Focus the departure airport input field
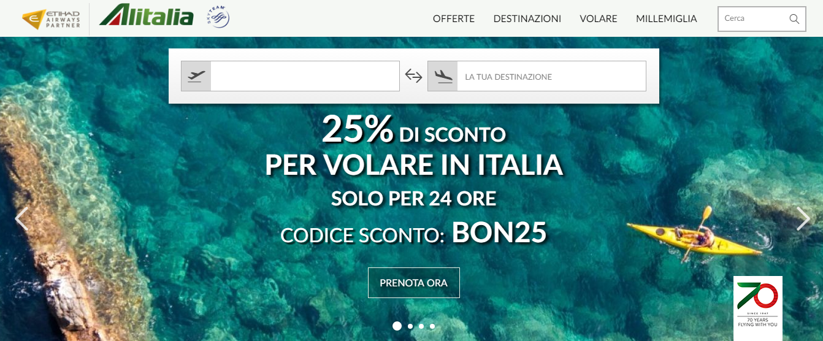This screenshot has height=341, width=823. click(305, 76)
